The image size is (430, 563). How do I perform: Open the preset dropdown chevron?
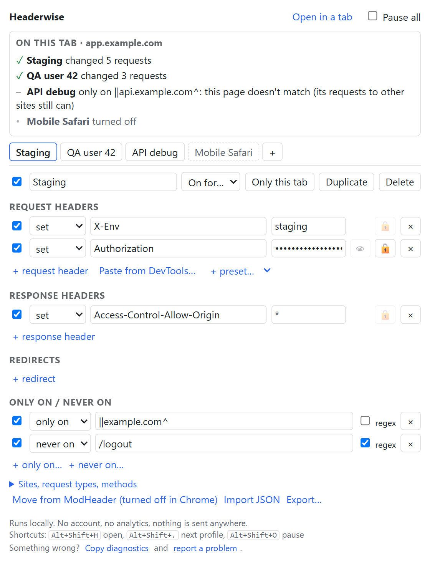click(x=267, y=270)
